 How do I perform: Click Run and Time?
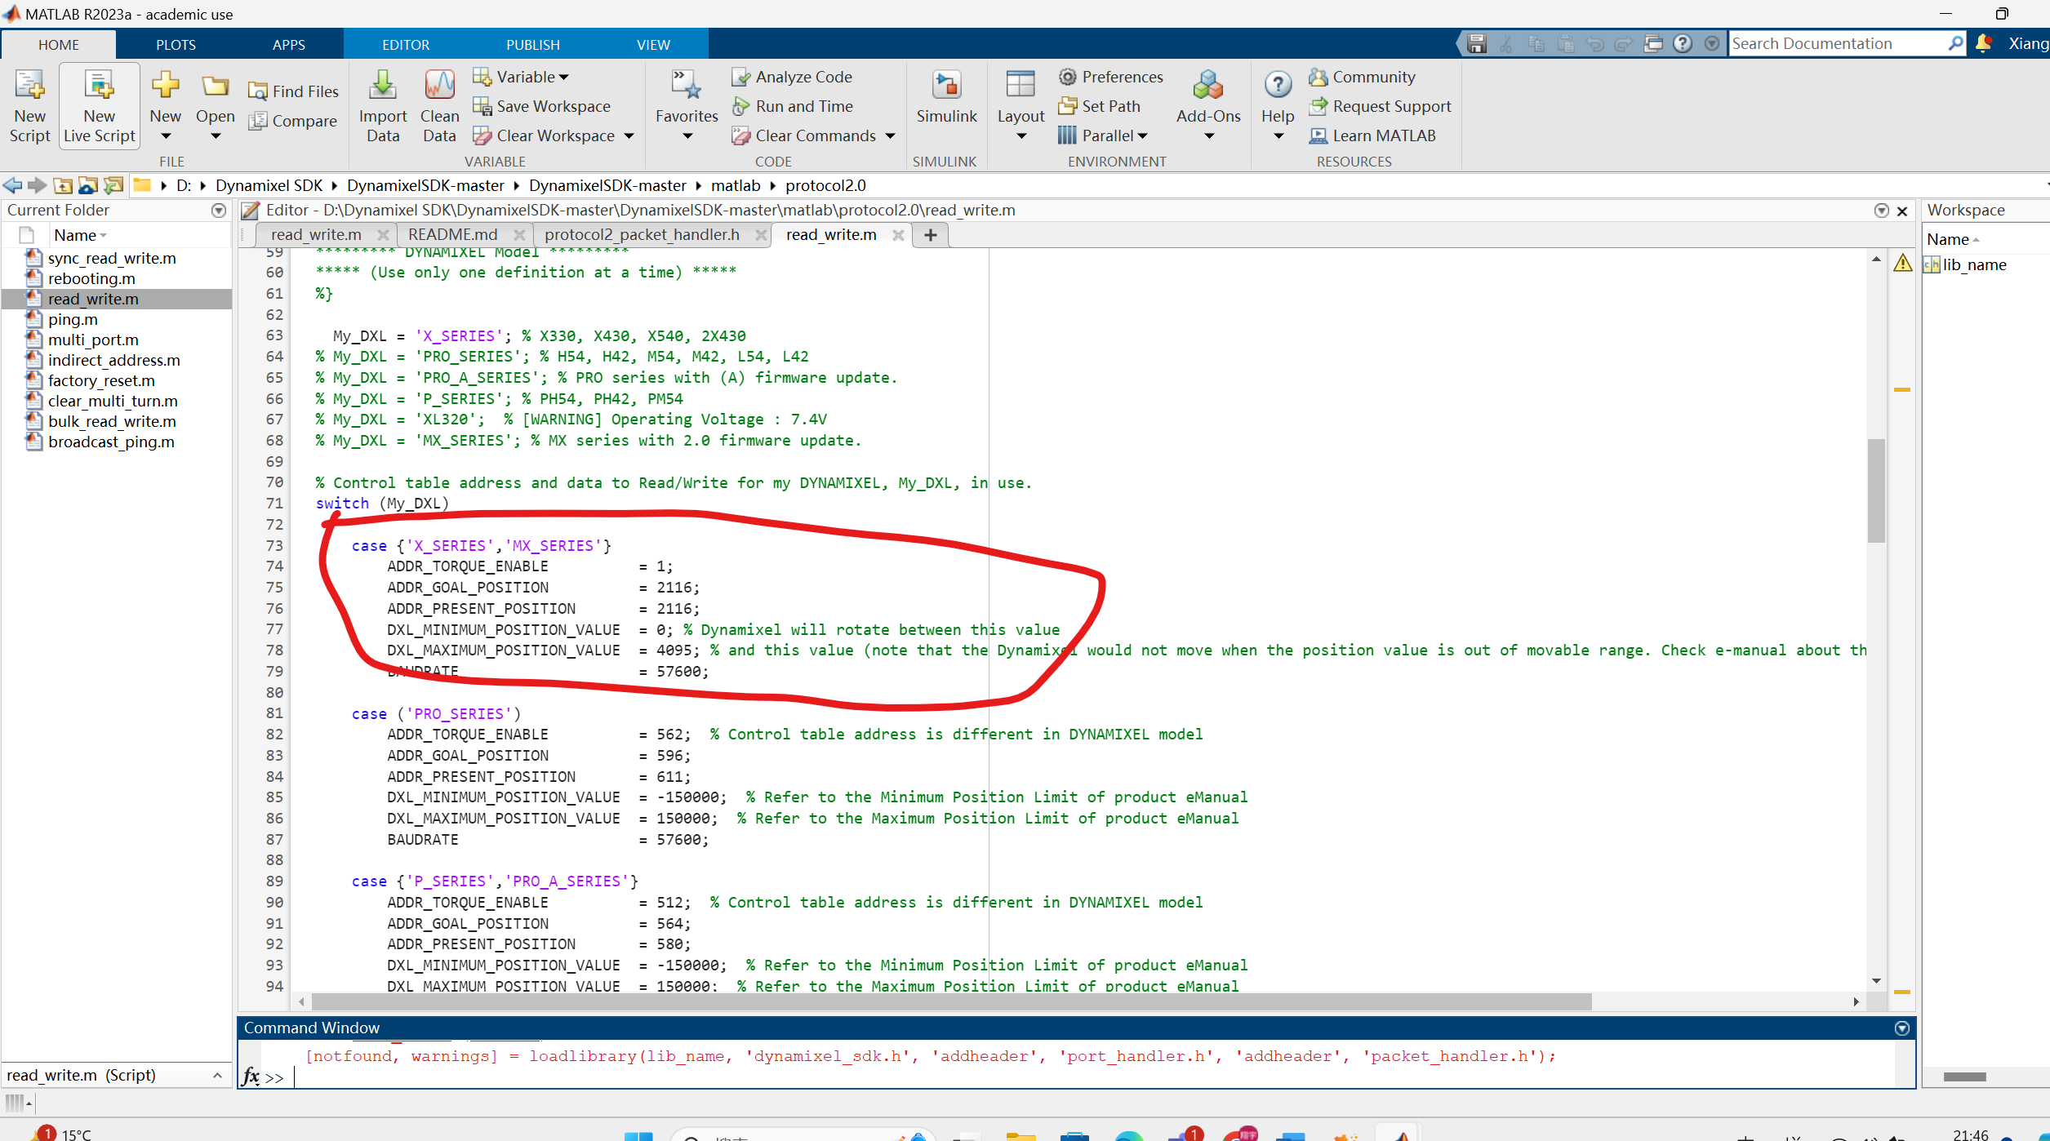coord(792,106)
